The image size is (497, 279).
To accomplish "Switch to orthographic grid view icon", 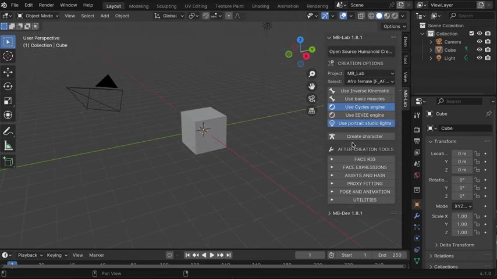I will pos(312,110).
